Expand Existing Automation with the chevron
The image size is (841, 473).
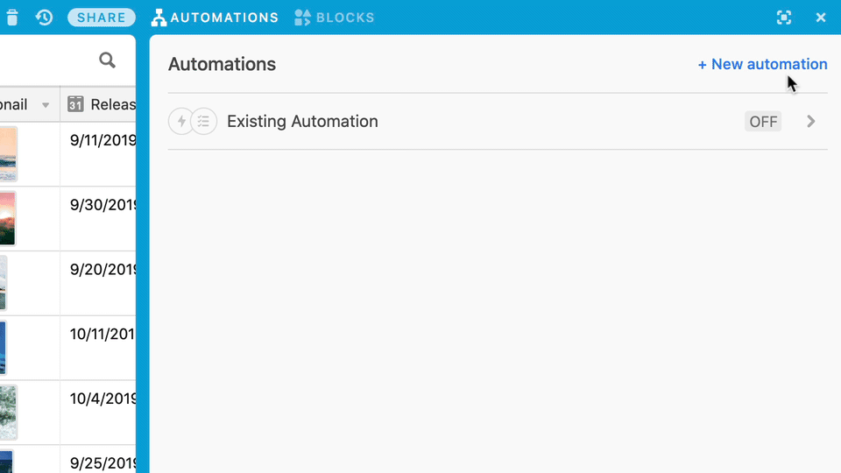811,122
